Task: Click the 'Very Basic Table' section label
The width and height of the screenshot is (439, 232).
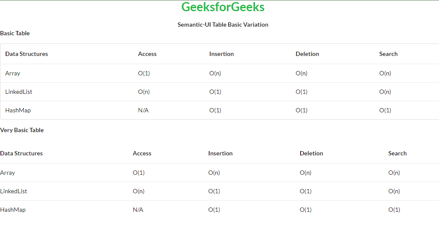Action: click(22, 130)
